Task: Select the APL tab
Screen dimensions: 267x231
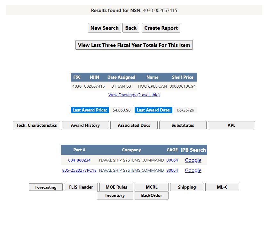Action: click(x=232, y=125)
